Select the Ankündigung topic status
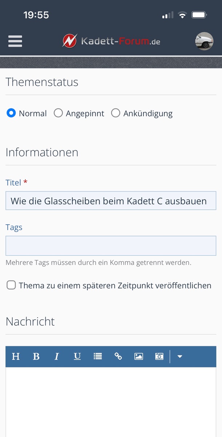The width and height of the screenshot is (222, 437). coord(116,113)
